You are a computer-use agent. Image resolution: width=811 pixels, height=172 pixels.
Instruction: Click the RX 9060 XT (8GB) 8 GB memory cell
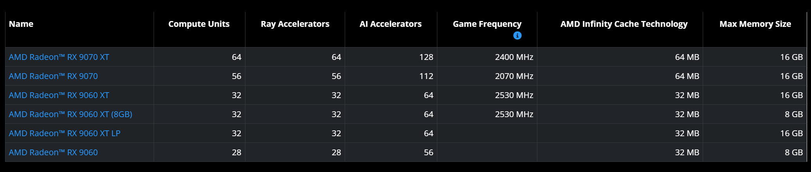pos(793,114)
